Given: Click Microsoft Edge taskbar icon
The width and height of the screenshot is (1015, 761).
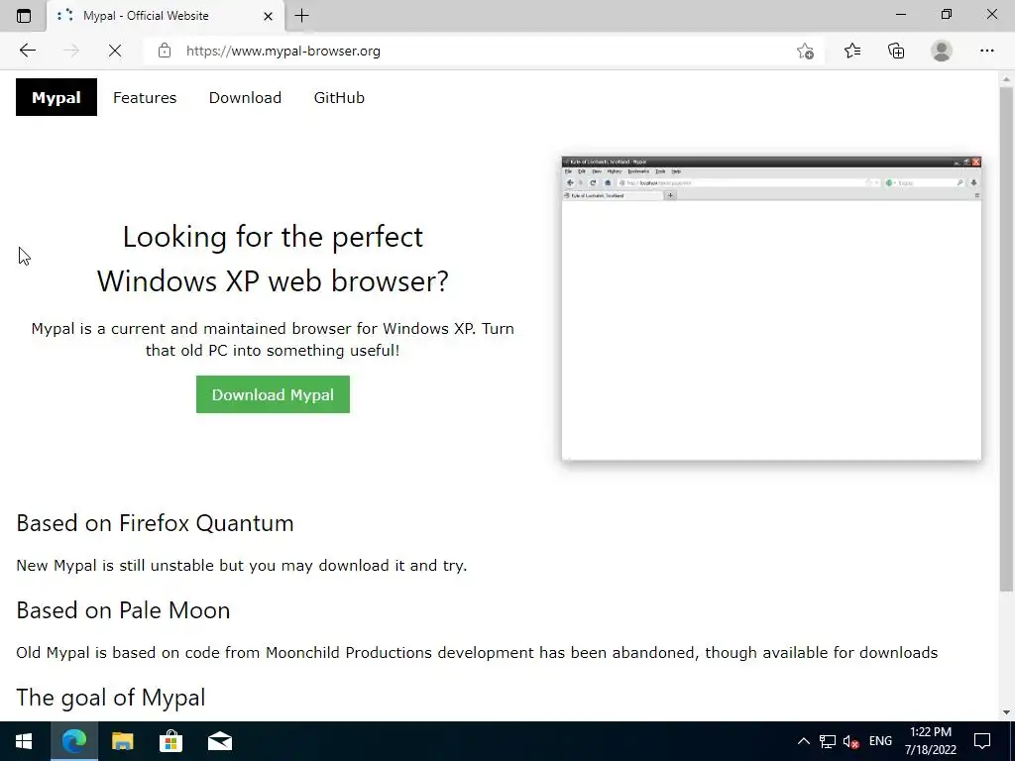Looking at the screenshot, I should (73, 741).
